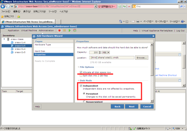This screenshot has height=131, width=187.
Task: Click the Browse... button for location
Action: tap(141, 58)
